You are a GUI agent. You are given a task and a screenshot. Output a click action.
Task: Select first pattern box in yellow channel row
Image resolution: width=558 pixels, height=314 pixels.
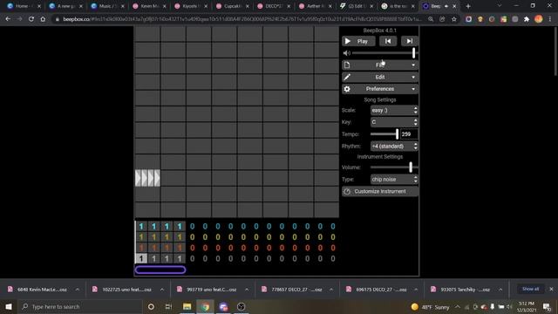pyautogui.click(x=141, y=237)
